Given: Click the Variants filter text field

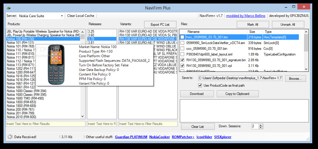Looking at the screenshot, I should click(148, 124).
